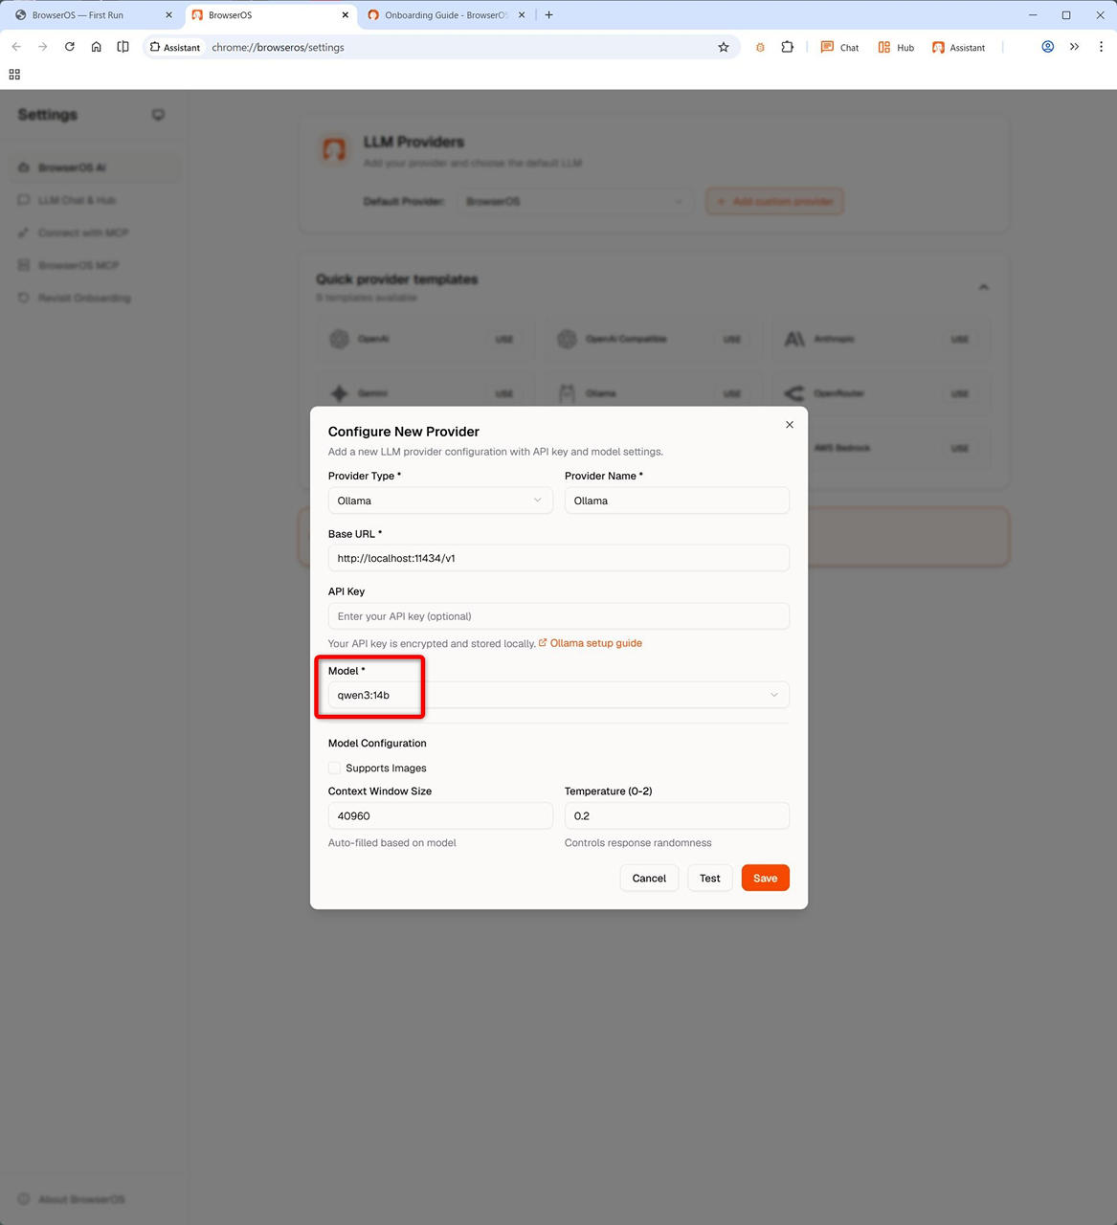This screenshot has width=1117, height=1225.
Task: Open Chrome's three-dot menu
Action: tap(1101, 47)
